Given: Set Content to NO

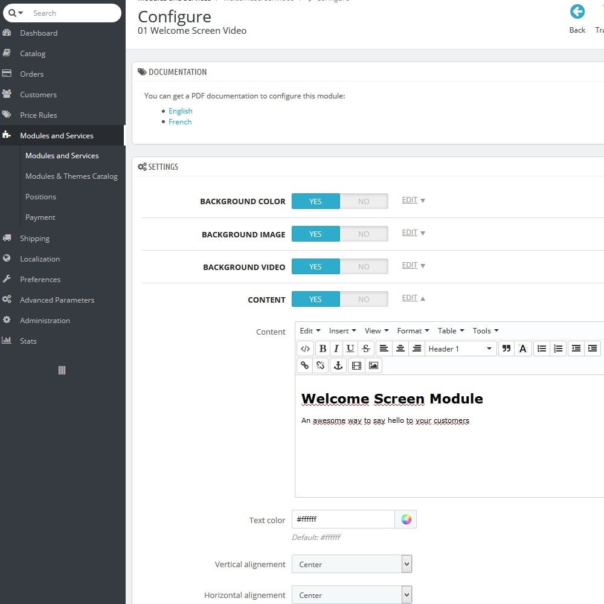Looking at the screenshot, I should [x=364, y=300].
